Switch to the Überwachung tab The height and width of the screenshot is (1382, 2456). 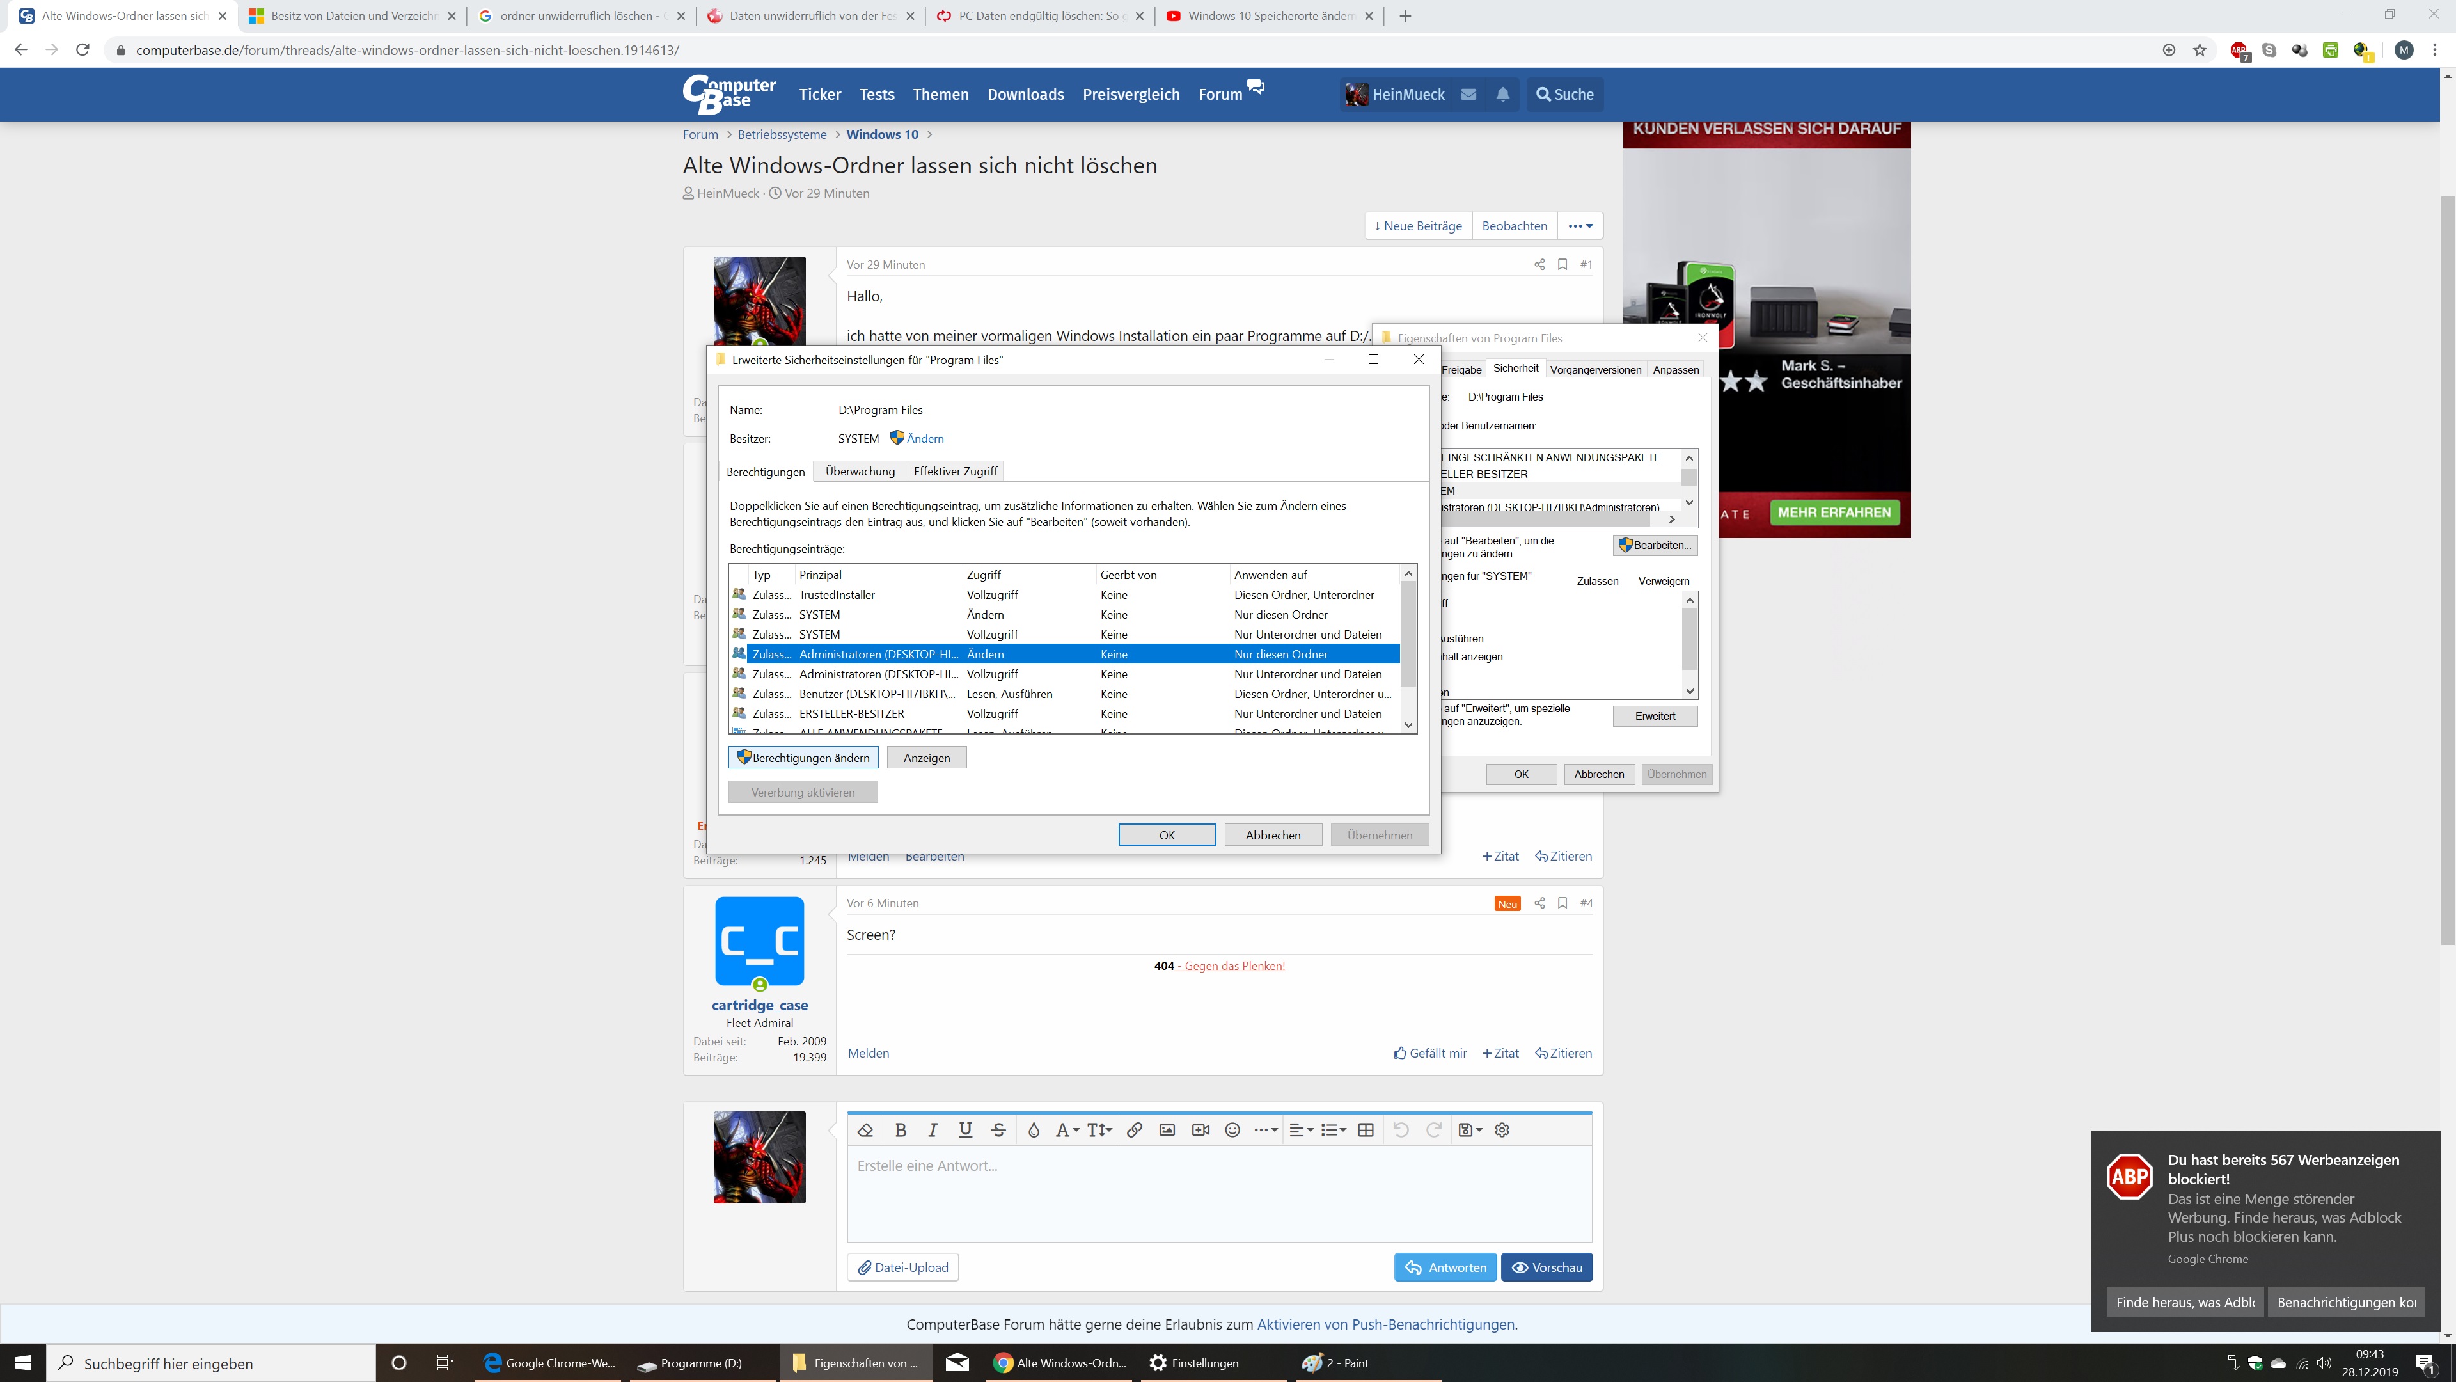pyautogui.click(x=860, y=471)
